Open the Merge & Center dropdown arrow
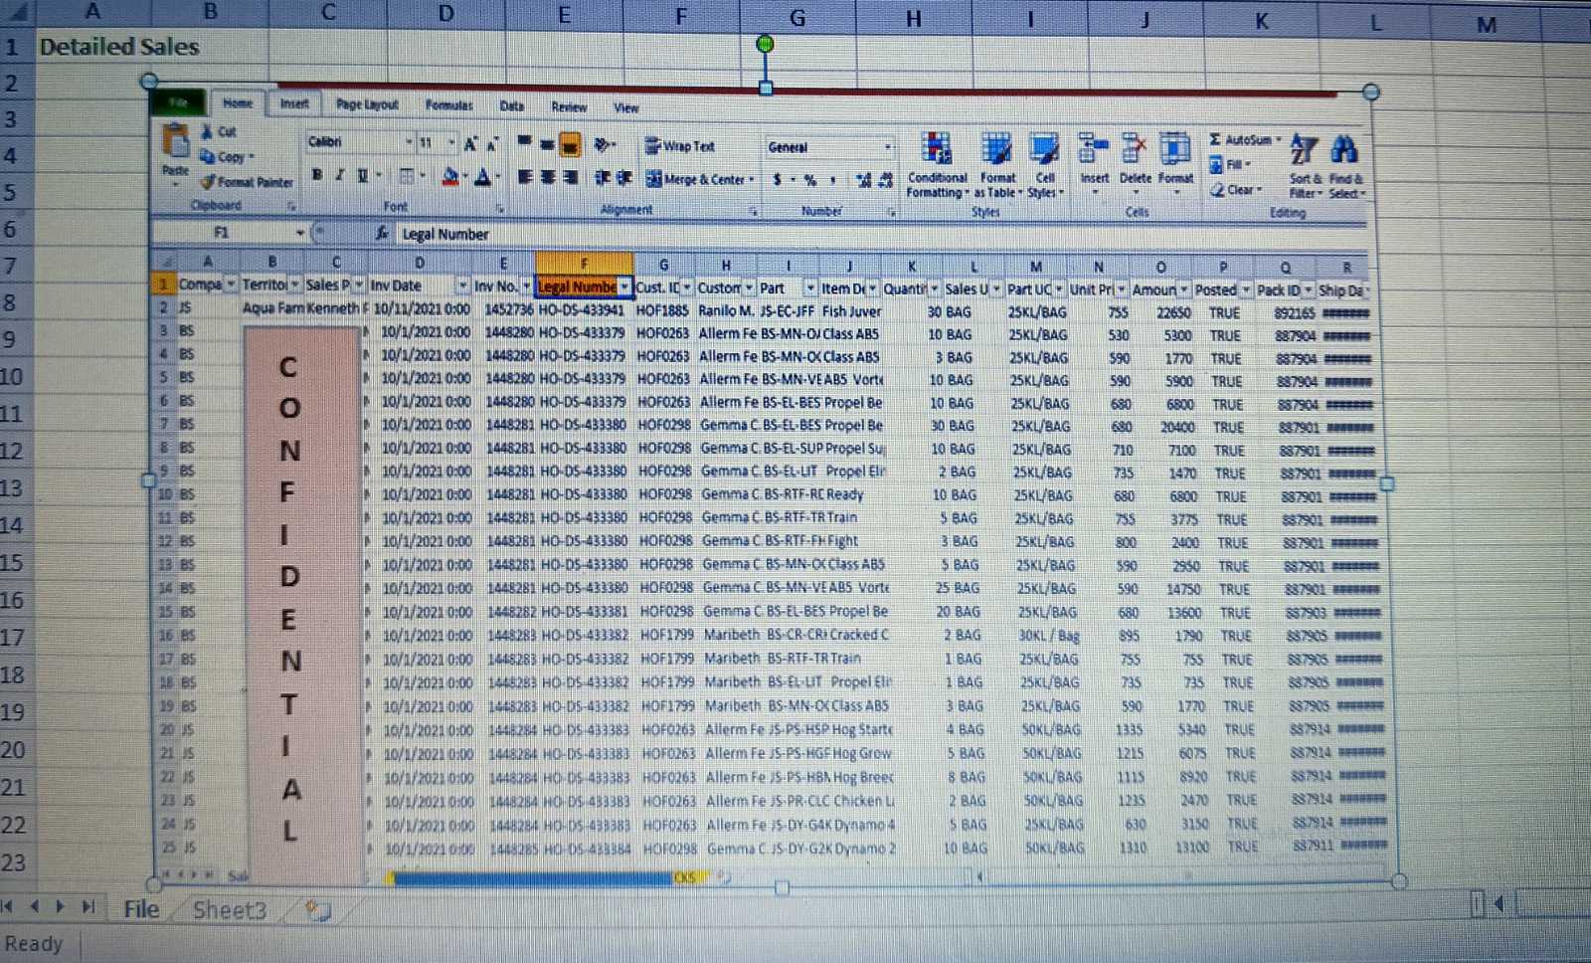This screenshot has width=1591, height=963. pos(752,180)
